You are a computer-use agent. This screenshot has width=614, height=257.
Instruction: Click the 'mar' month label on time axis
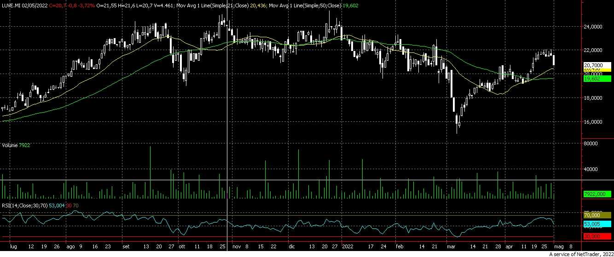click(451, 246)
